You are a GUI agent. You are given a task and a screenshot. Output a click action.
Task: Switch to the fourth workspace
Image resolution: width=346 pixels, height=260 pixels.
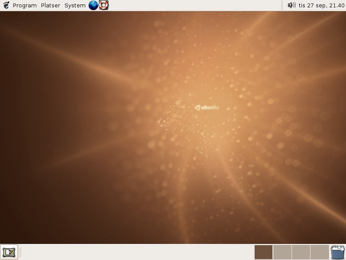click(320, 252)
